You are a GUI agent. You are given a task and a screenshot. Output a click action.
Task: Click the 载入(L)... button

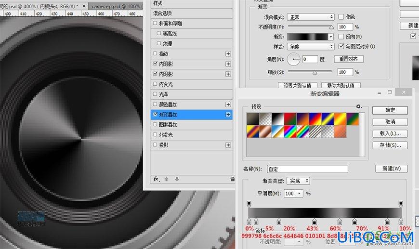(x=390, y=133)
